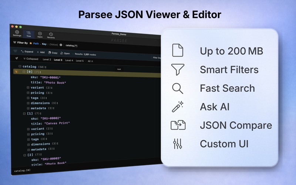Open the Recents clock icon
The width and height of the screenshot is (296, 185).
click(51, 35)
